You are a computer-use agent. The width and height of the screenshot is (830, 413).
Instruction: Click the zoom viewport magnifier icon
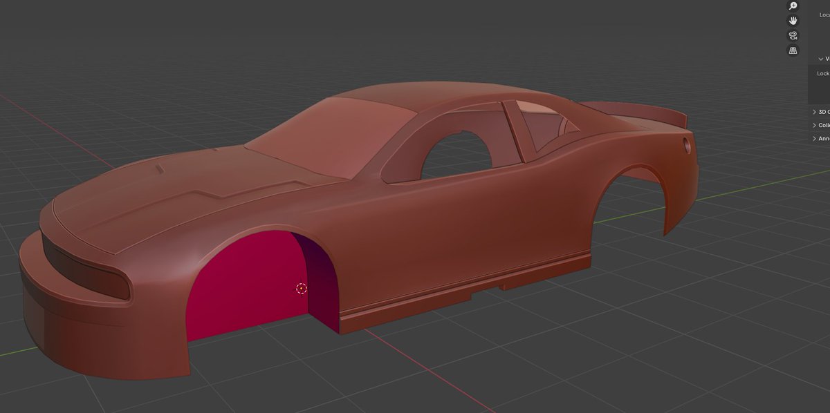(x=793, y=6)
